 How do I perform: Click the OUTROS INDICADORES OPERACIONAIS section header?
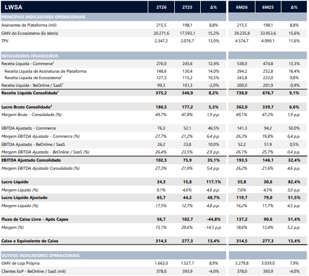pos(41,255)
